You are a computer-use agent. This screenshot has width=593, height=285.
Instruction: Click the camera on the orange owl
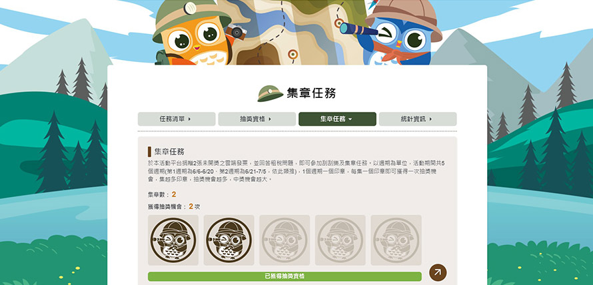237,32
